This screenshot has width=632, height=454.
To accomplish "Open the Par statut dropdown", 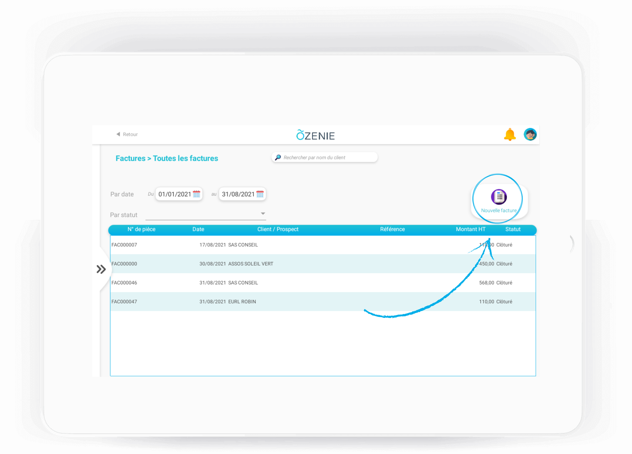I will click(206, 214).
